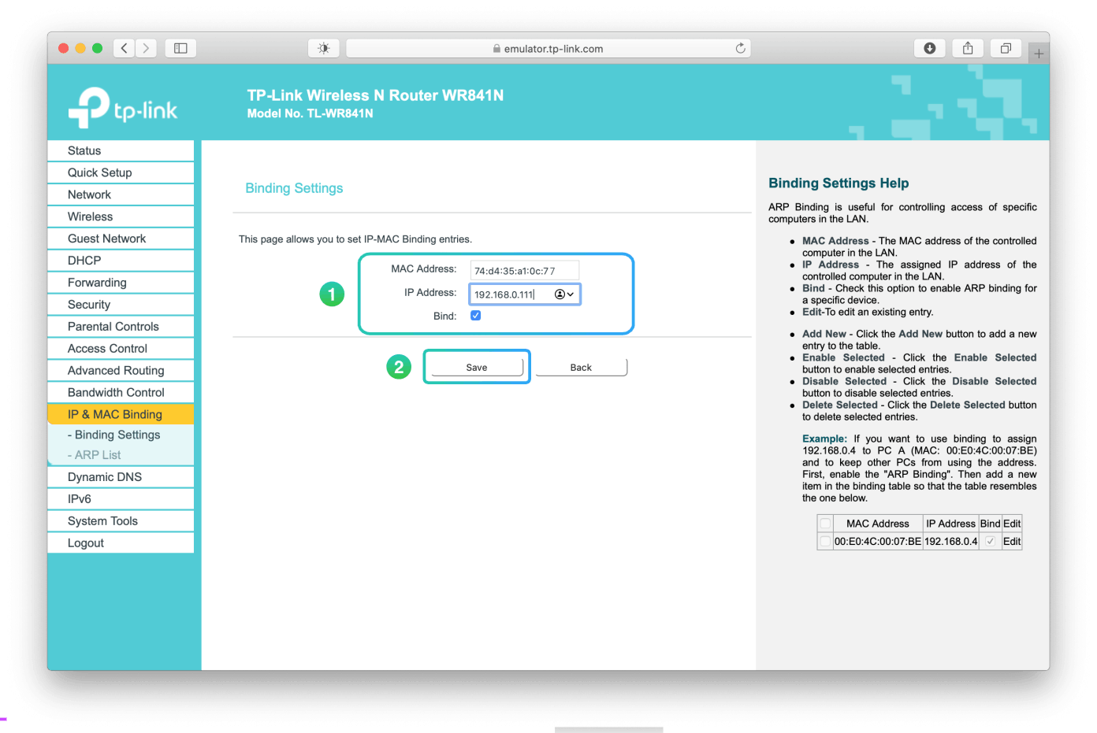The height and width of the screenshot is (733, 1097).
Task: Toggle the Safari sidebar button
Action: point(180,48)
